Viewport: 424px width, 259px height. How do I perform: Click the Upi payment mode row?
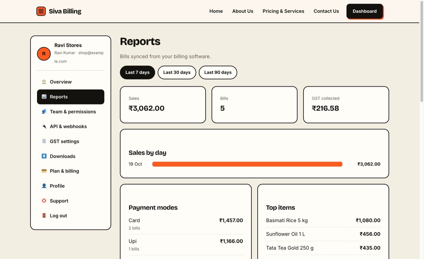[186, 245]
